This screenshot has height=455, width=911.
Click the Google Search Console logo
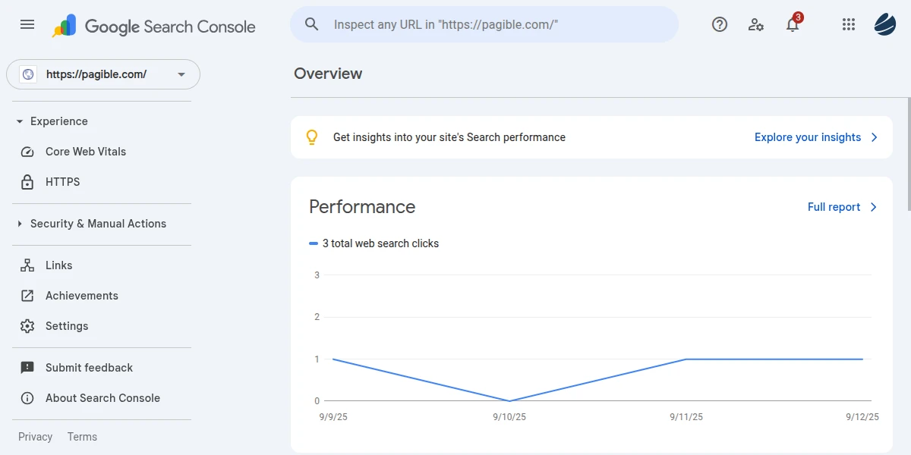[154, 27]
